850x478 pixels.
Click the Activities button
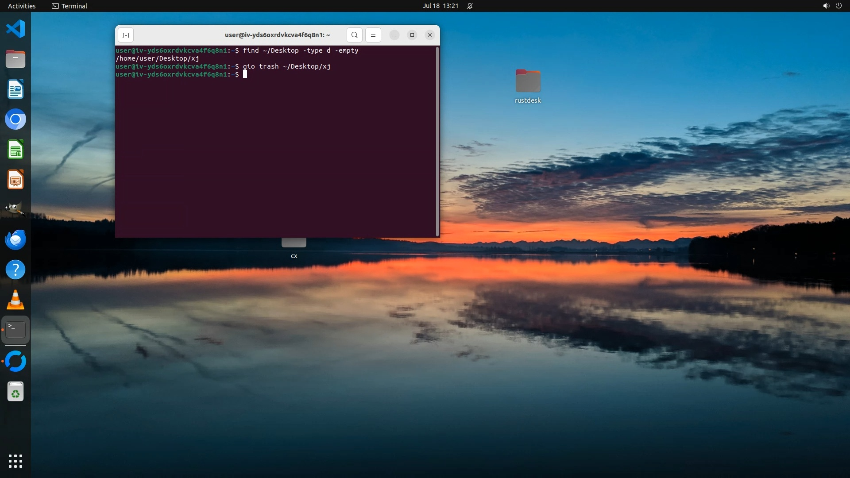pyautogui.click(x=22, y=6)
